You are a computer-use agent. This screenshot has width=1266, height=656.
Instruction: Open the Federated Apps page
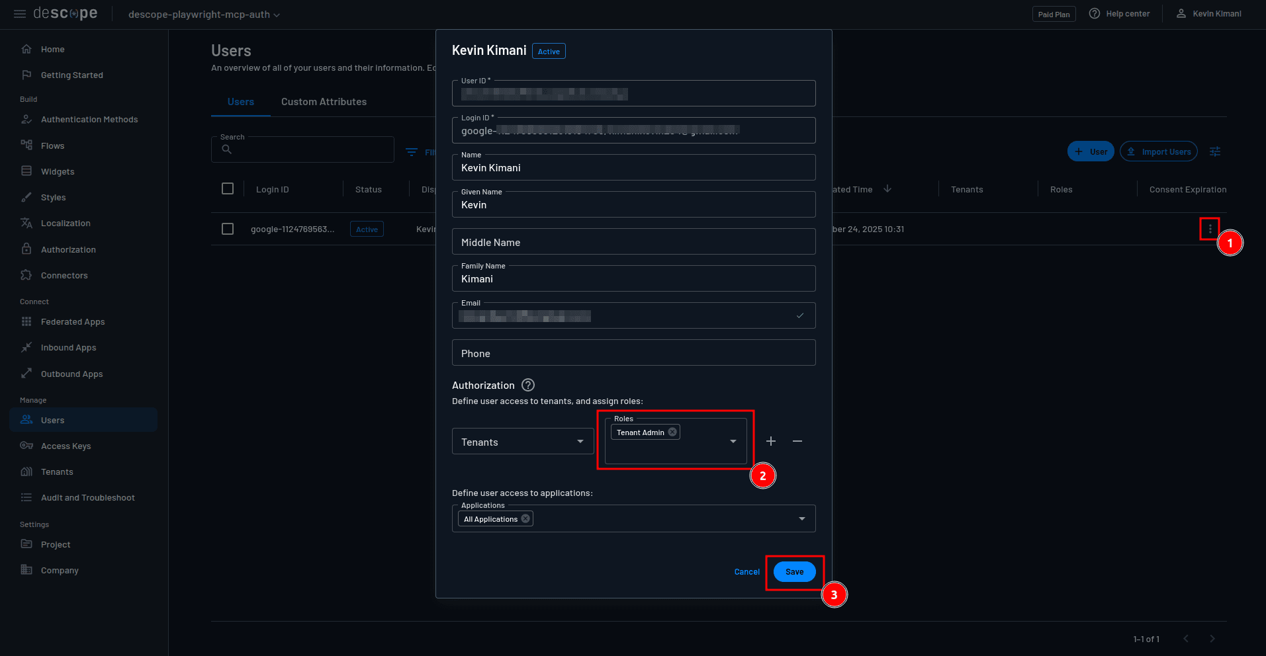point(73,321)
